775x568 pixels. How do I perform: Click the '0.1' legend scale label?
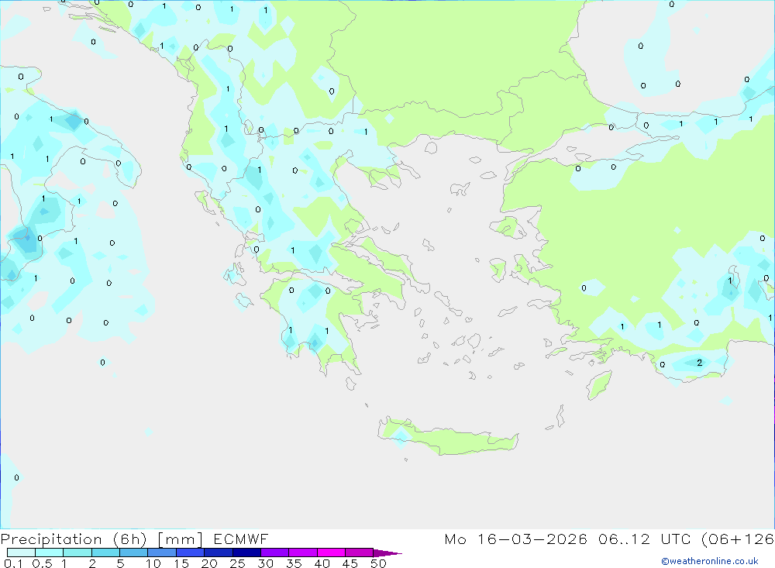[x=13, y=563]
